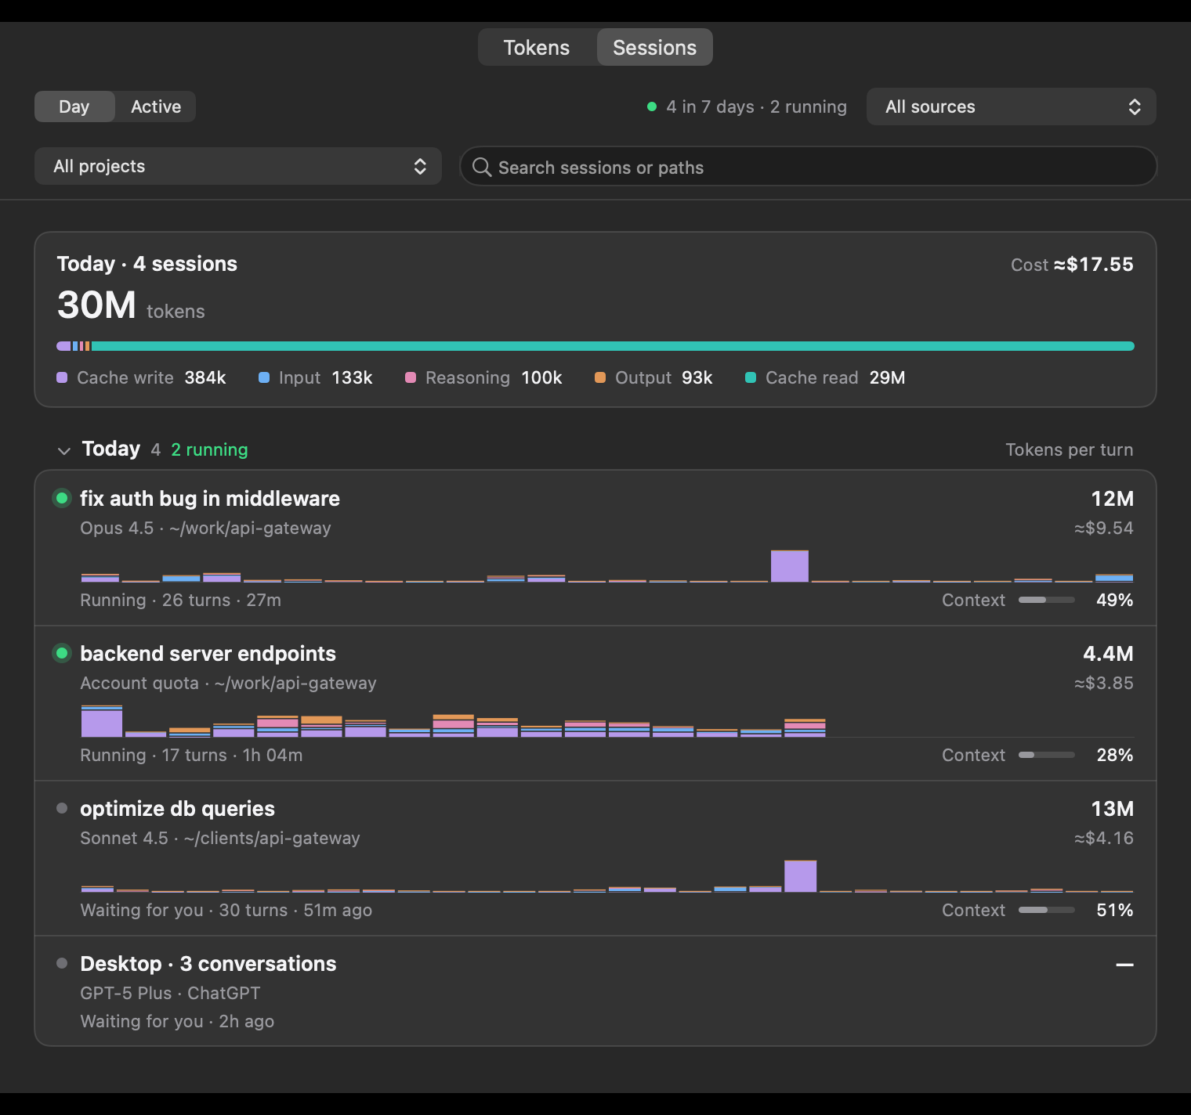1191x1115 pixels.
Task: Click the Output orange legend swatch
Action: [600, 377]
